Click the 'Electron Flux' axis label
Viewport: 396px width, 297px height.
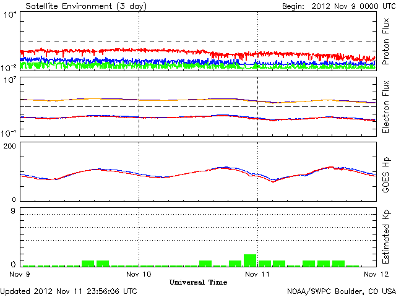tap(385, 107)
